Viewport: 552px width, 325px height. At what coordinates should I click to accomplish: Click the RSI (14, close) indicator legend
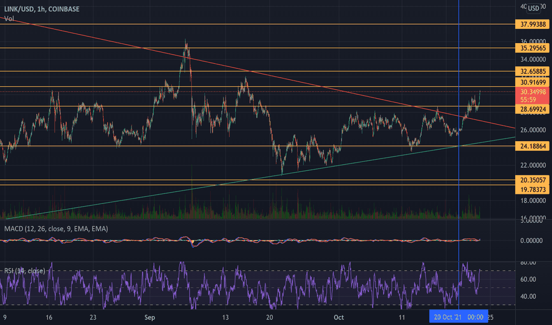(x=25, y=271)
